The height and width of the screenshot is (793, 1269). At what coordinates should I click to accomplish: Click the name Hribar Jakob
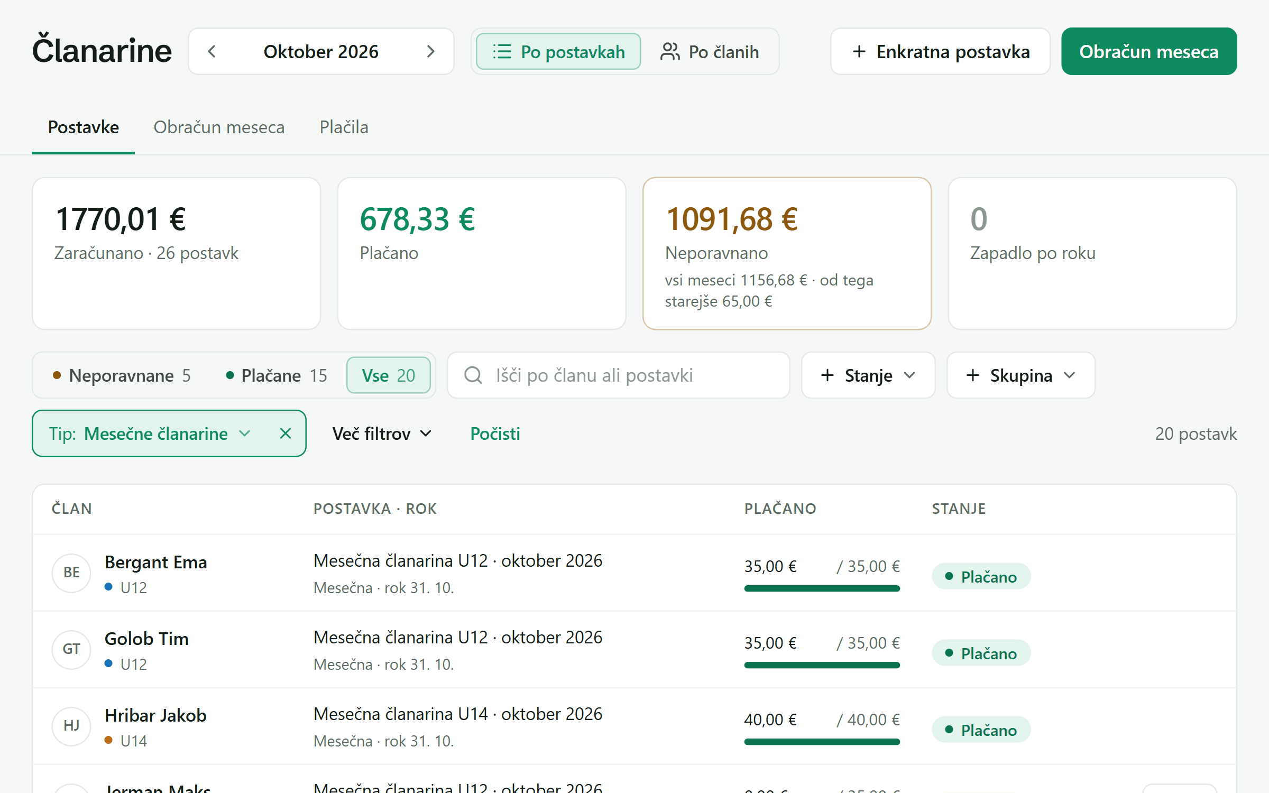point(155,716)
